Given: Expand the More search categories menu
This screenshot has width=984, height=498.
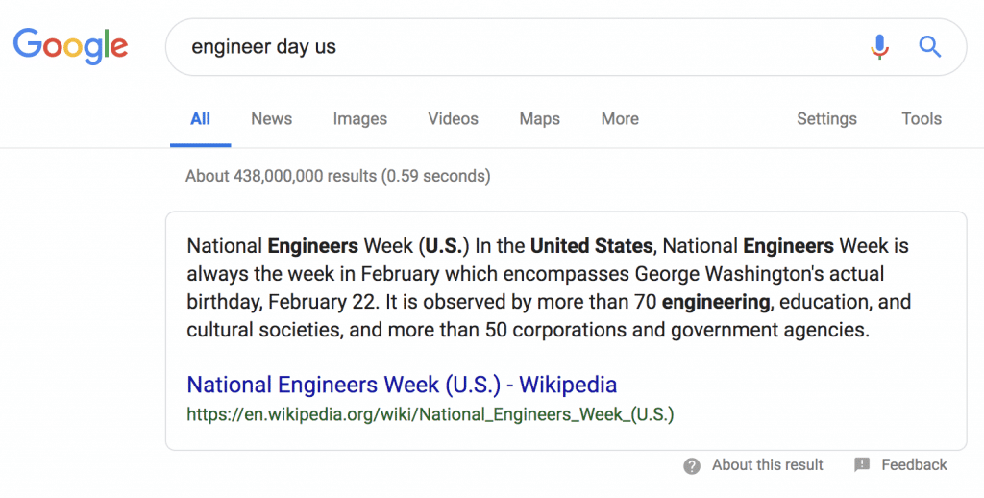Looking at the screenshot, I should 620,119.
